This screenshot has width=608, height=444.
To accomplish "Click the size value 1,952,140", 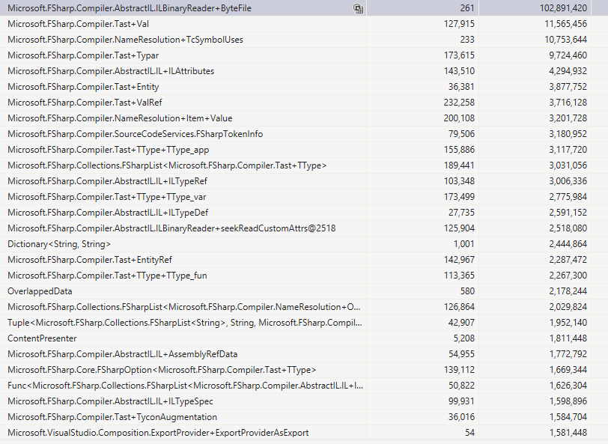I will pyautogui.click(x=568, y=322).
